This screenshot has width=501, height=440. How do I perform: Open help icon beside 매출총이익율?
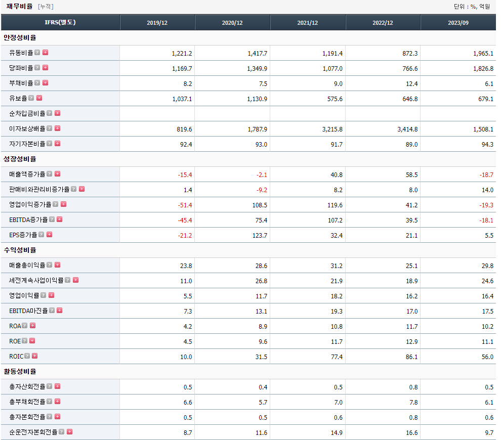pos(50,265)
